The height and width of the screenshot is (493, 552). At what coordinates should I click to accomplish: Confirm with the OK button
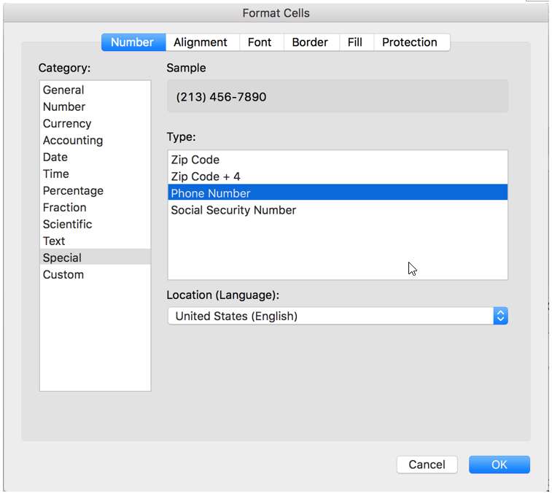point(499,465)
